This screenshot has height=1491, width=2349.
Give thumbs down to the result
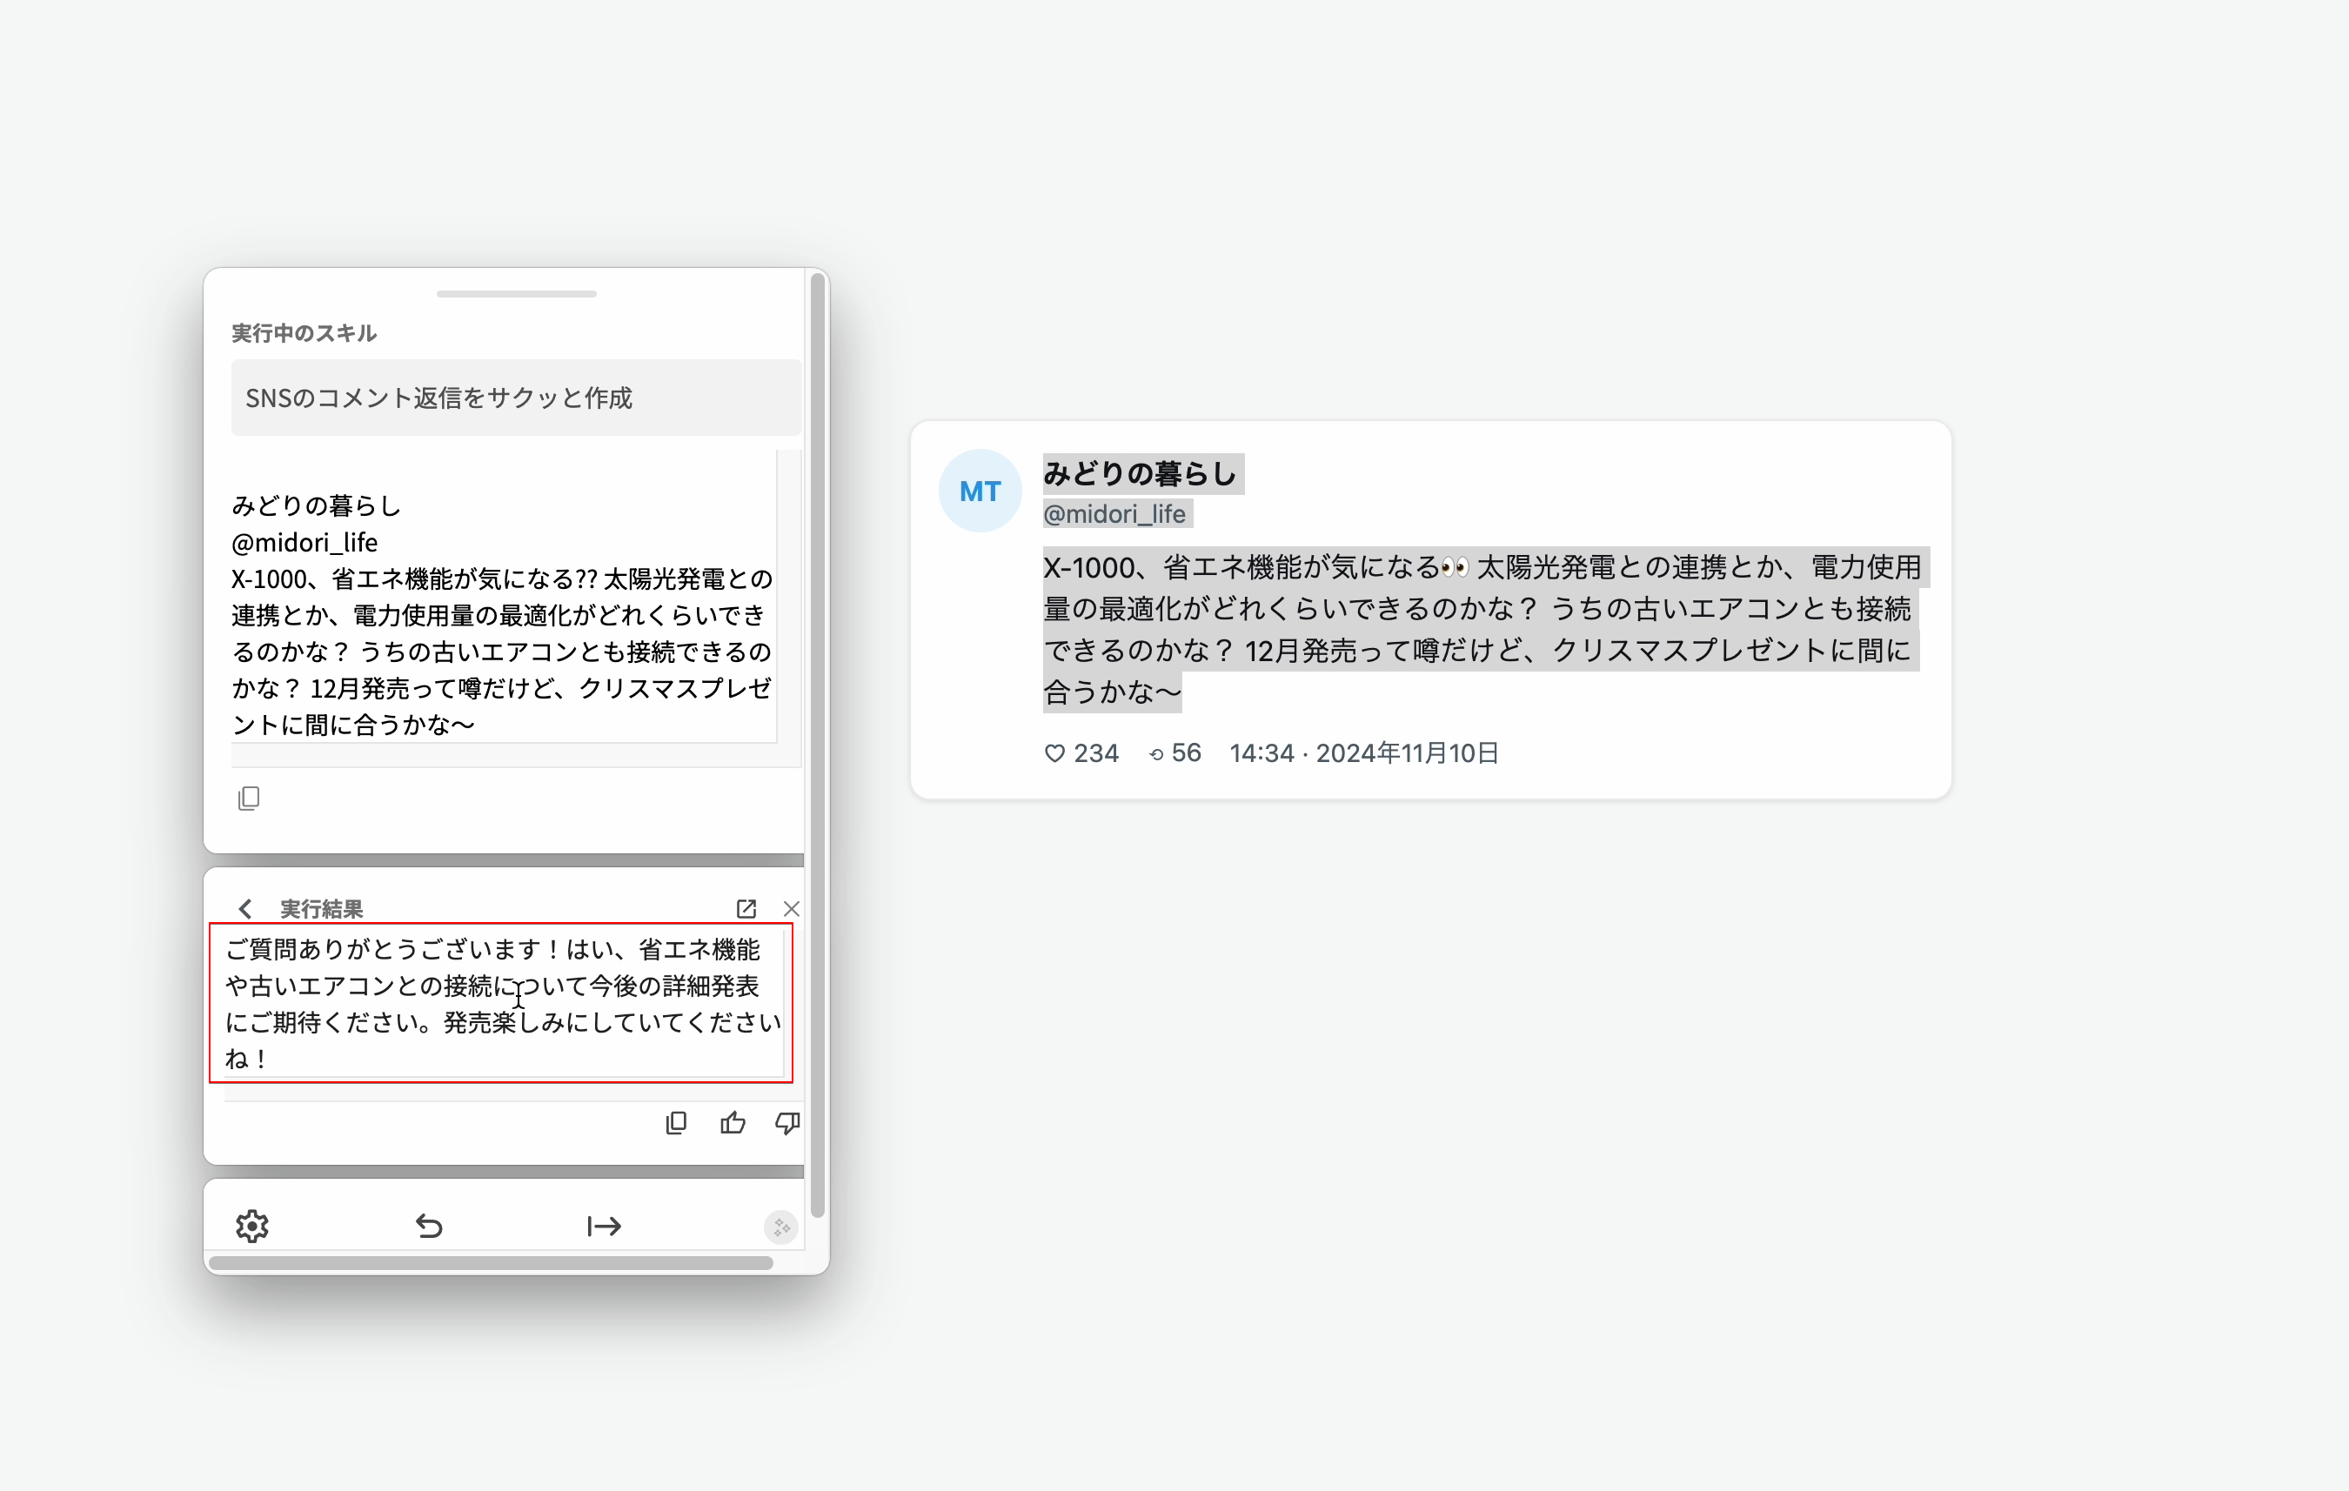[x=787, y=1123]
